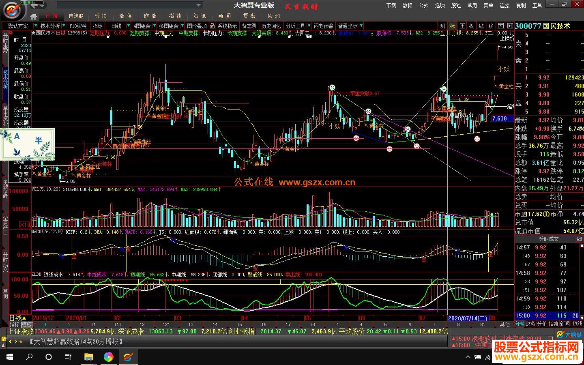Image resolution: width=584 pixels, height=365 pixels.
Task: Click the 大智慧超赢数据 news headline
Action: (76, 341)
